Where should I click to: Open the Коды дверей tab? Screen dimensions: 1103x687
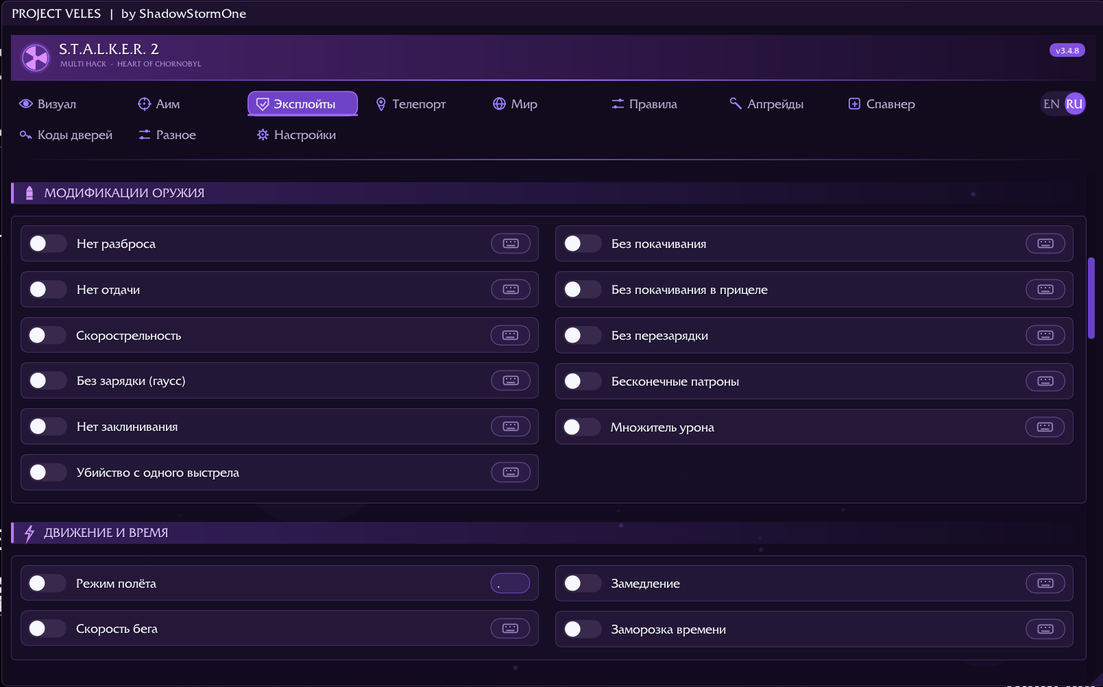coord(66,135)
